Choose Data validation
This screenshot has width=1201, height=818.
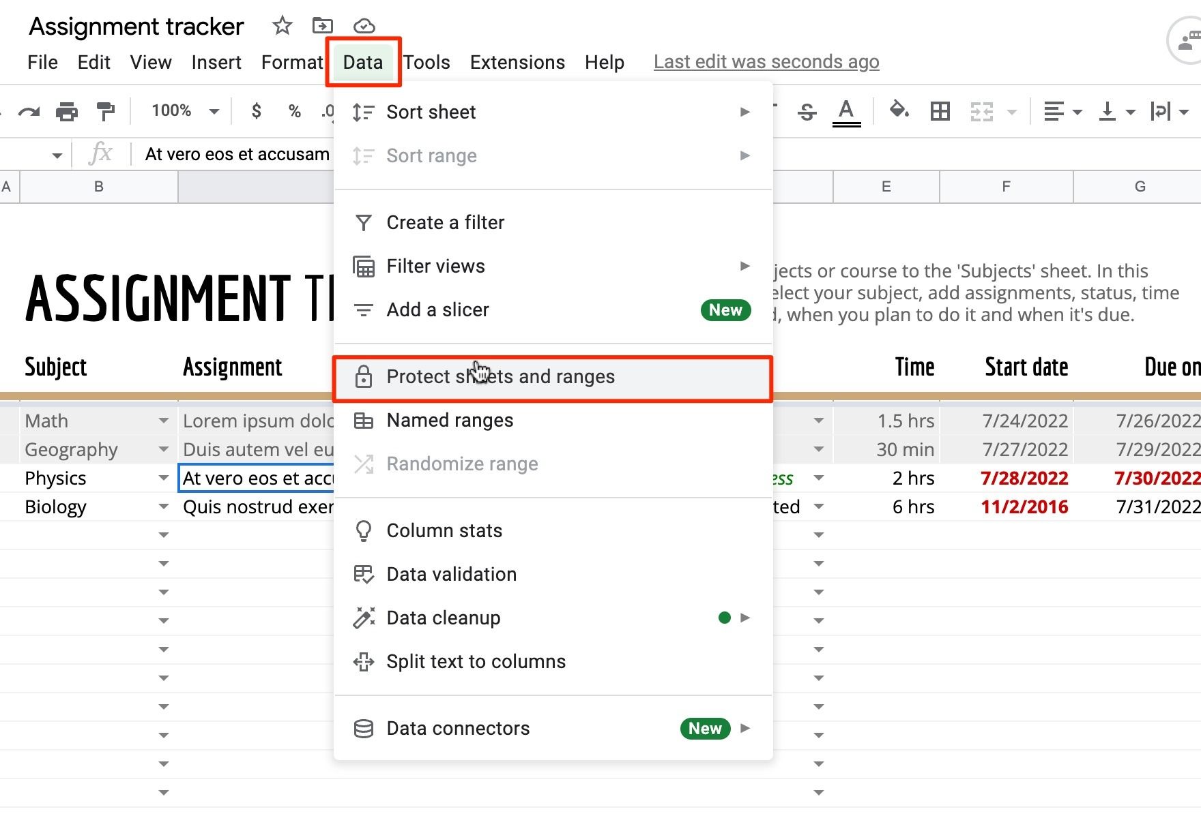coord(553,574)
